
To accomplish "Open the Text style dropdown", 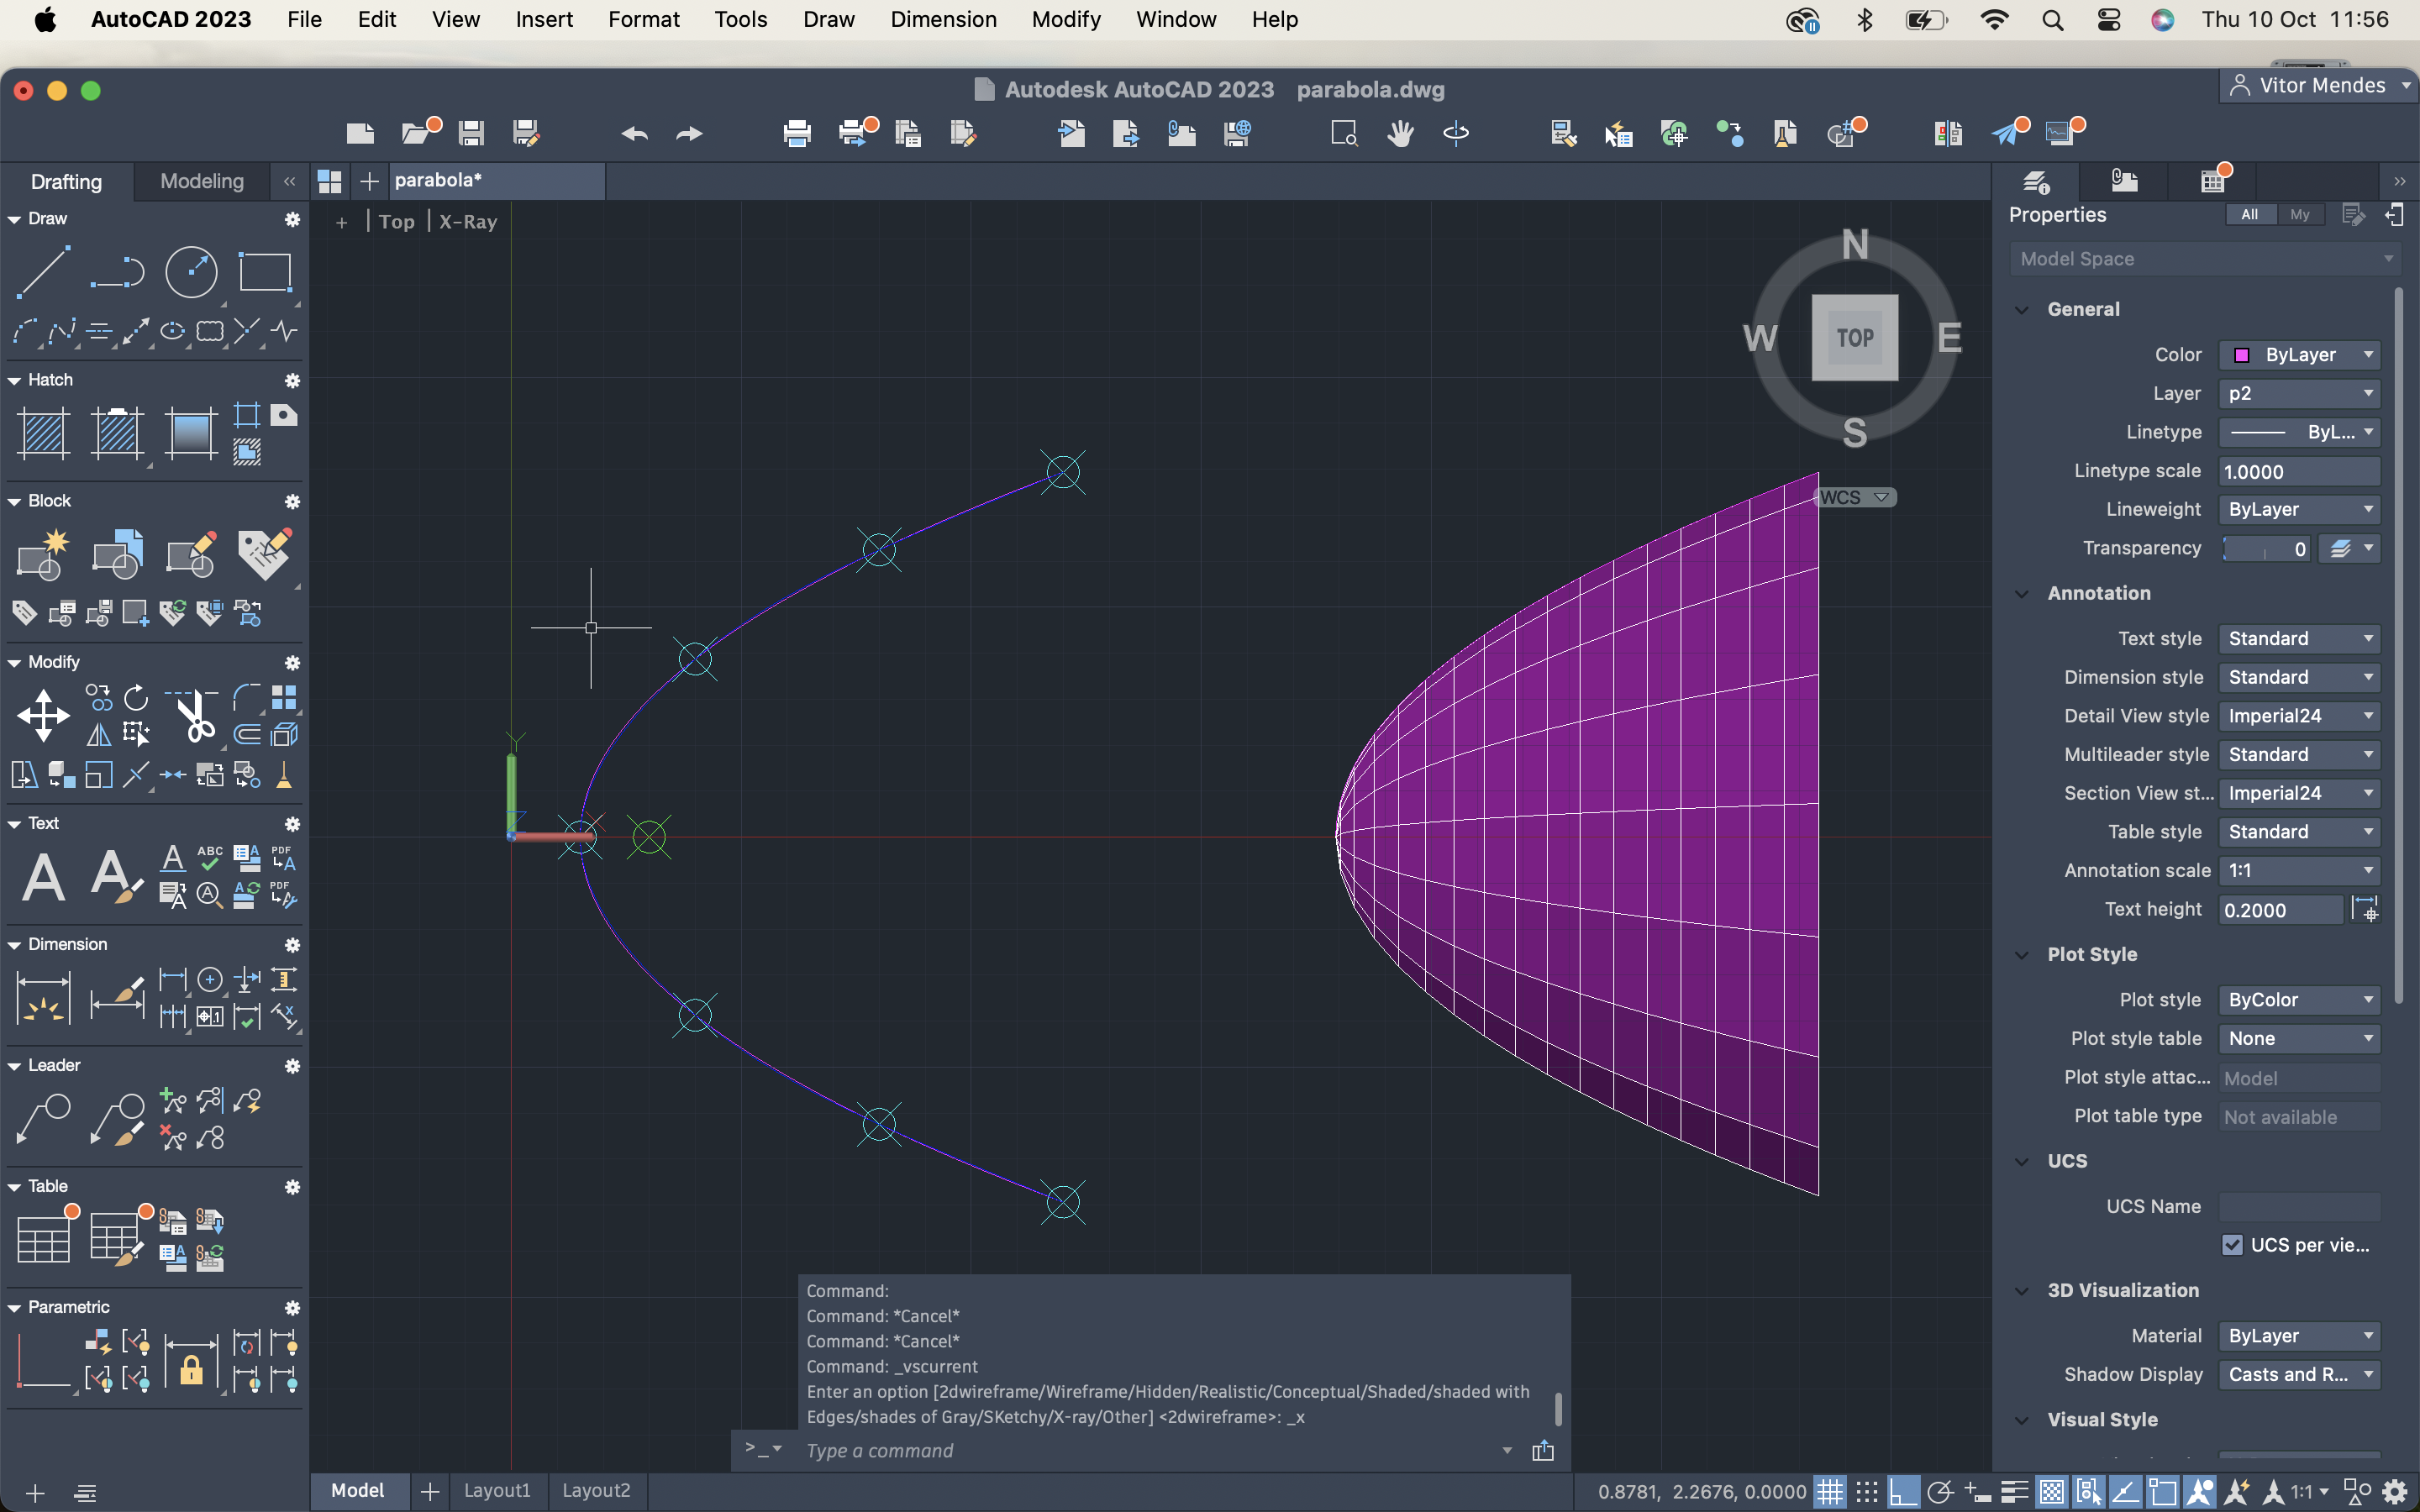I will pos(2299,638).
